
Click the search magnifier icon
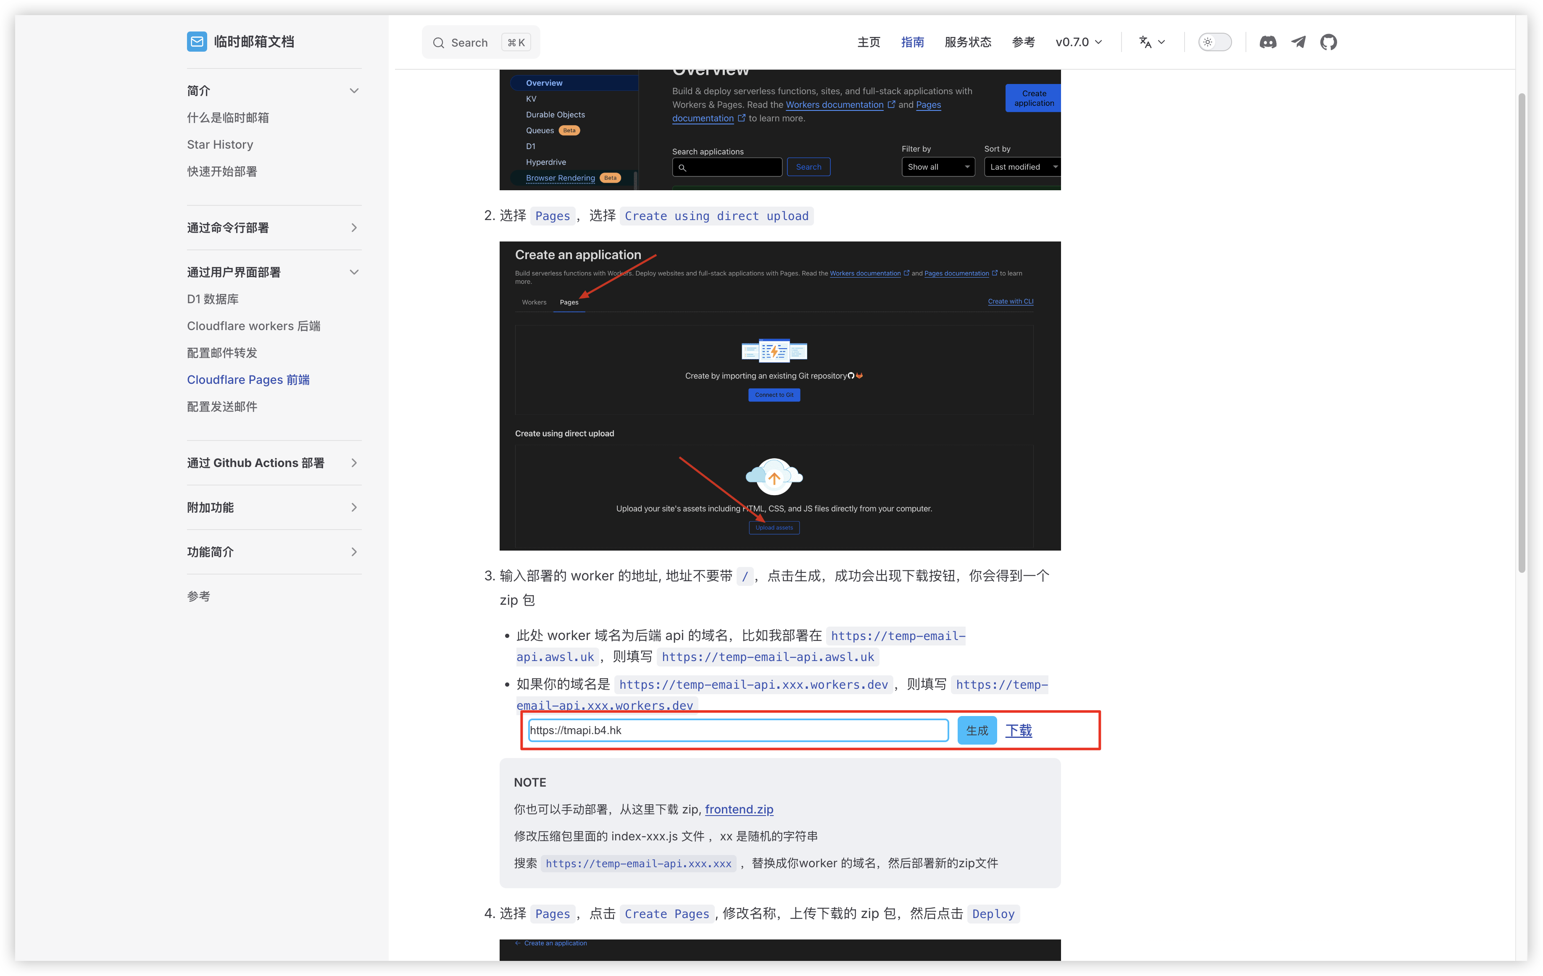tap(439, 42)
